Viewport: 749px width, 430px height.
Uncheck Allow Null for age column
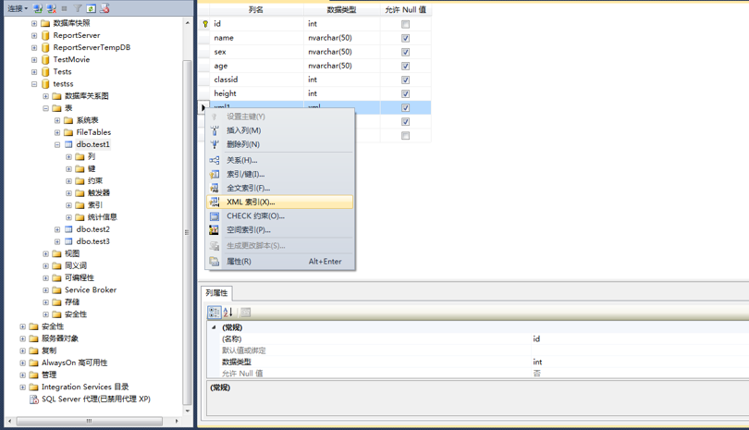pyautogui.click(x=406, y=66)
